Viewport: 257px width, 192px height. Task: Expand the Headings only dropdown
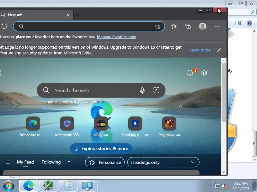(x=163, y=162)
